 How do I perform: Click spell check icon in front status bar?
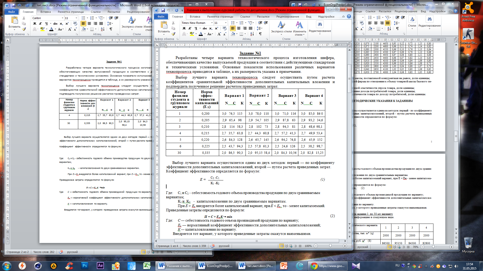click(x=213, y=246)
